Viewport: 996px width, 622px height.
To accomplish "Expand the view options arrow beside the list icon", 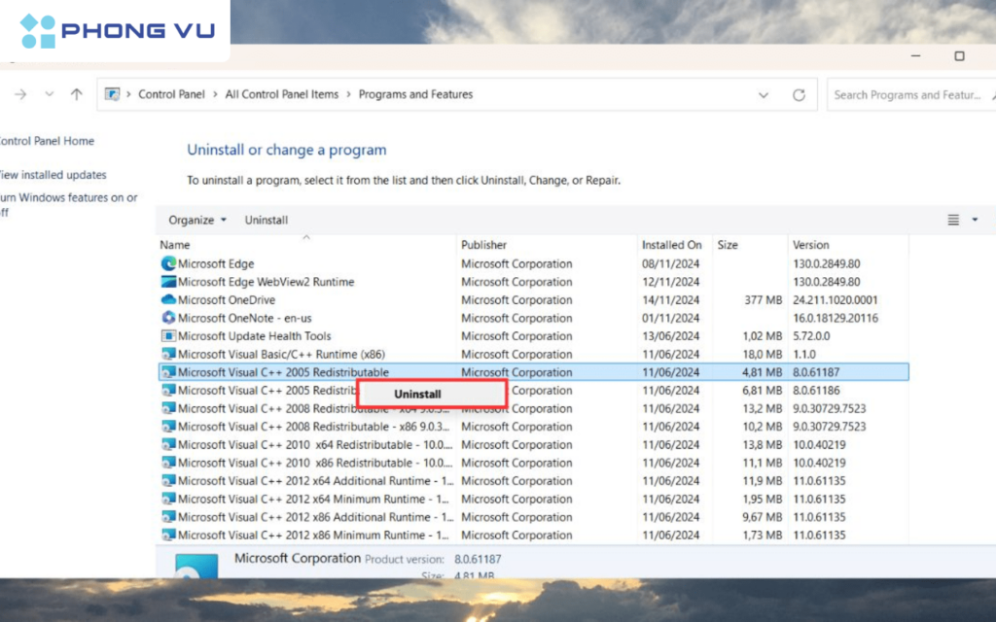I will [x=976, y=220].
